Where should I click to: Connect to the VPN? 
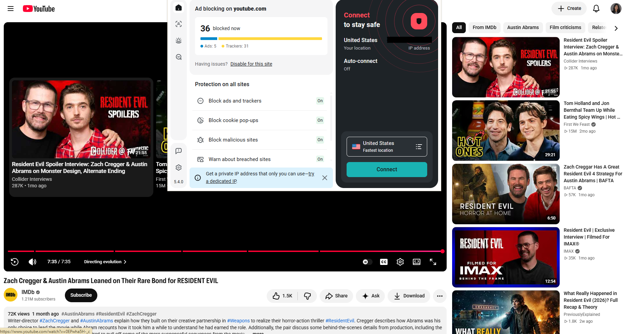point(387,170)
